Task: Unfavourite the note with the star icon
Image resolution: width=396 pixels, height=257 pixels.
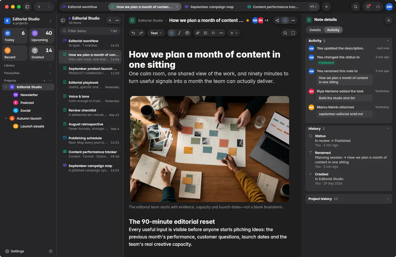Action: click(247, 20)
